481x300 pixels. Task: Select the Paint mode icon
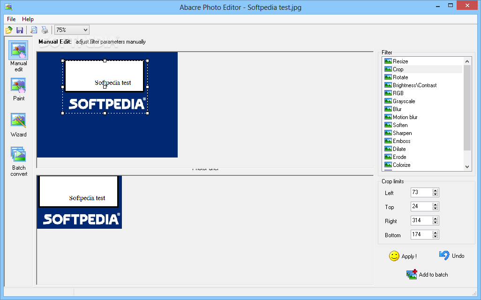[18, 85]
